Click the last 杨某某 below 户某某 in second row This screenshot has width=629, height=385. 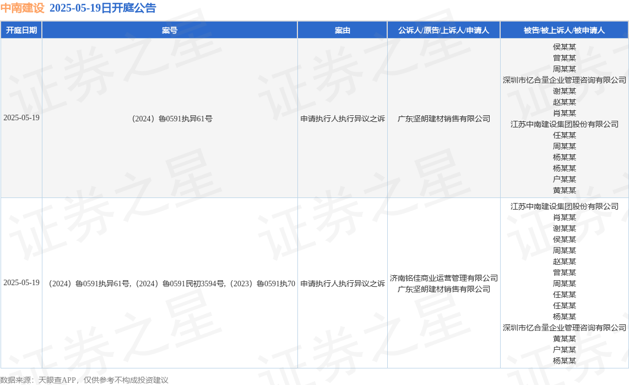click(565, 361)
